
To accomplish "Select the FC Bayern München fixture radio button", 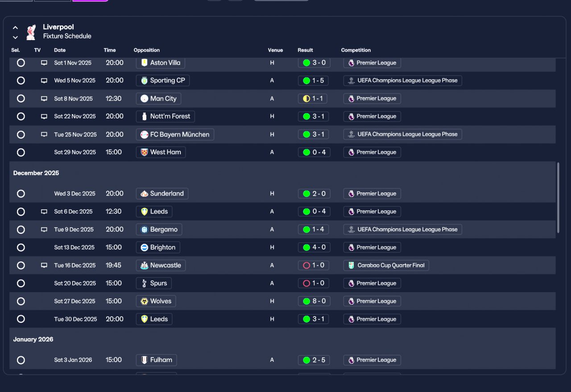I will pyautogui.click(x=21, y=135).
